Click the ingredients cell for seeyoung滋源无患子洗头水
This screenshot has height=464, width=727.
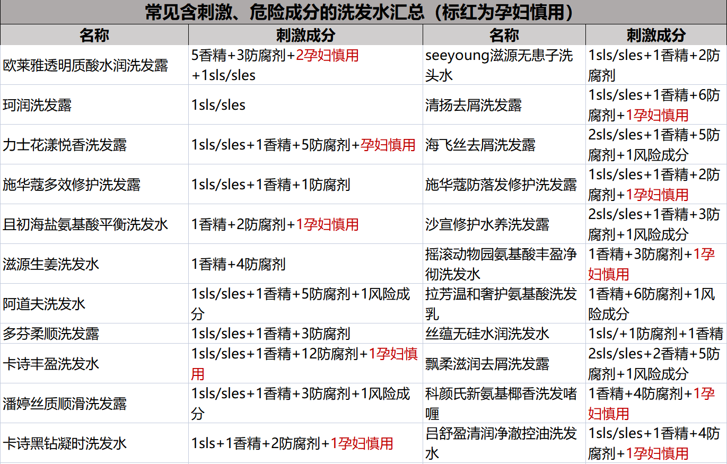[656, 65]
